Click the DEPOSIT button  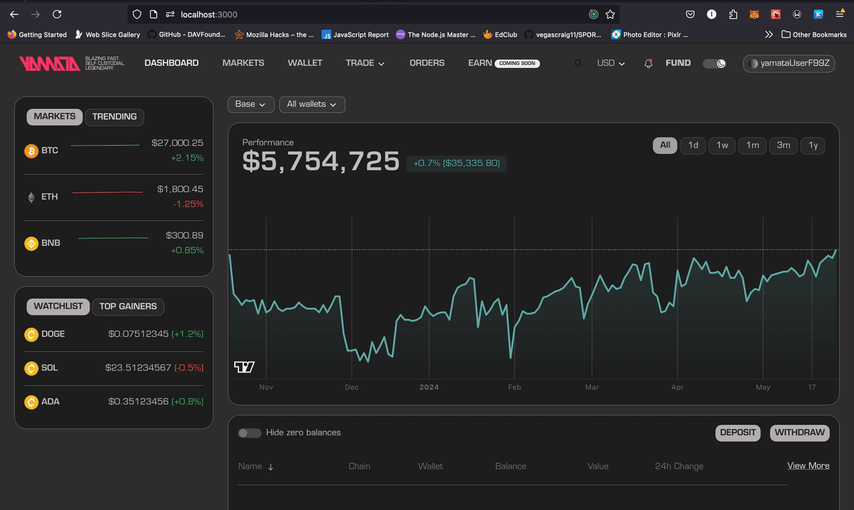[x=738, y=433]
